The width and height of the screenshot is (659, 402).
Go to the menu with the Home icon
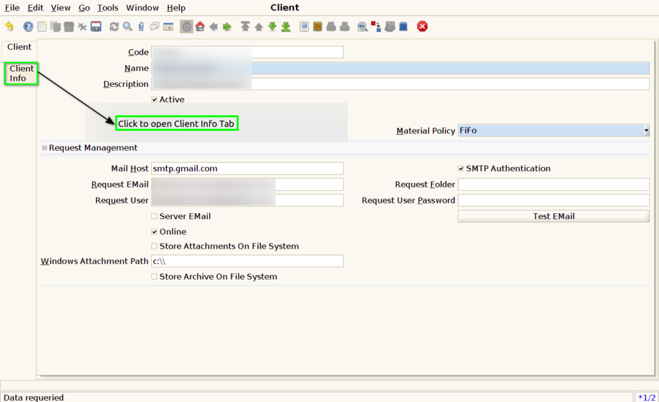click(x=200, y=26)
